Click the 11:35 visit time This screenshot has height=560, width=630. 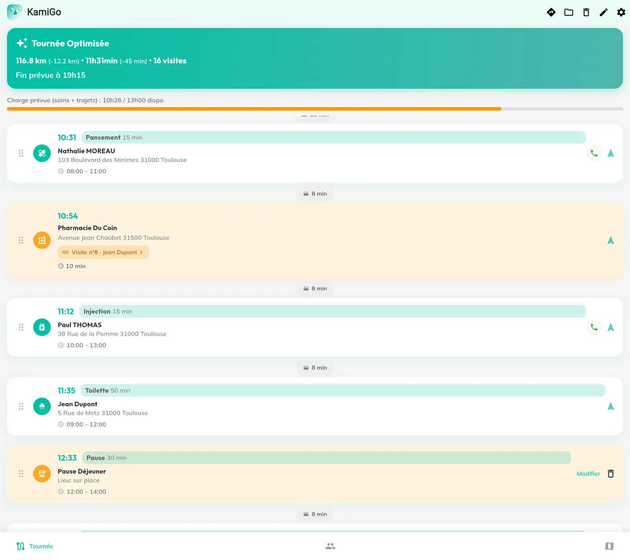(67, 391)
